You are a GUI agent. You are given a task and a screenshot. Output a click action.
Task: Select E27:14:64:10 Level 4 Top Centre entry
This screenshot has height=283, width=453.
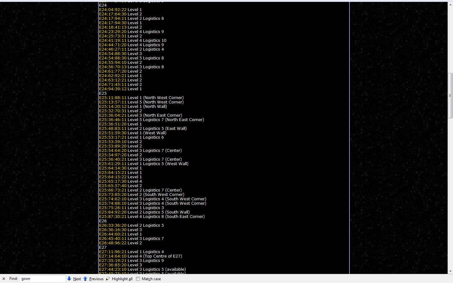coord(141,256)
